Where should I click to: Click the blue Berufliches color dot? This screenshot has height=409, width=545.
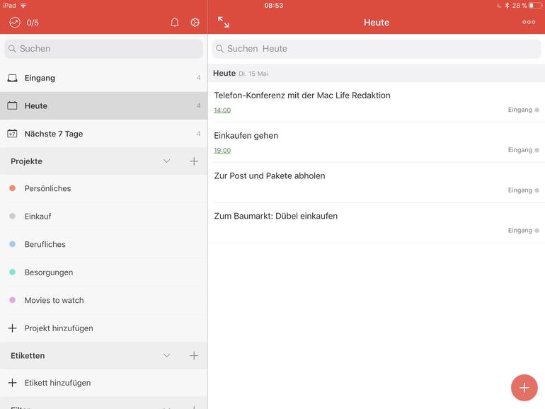(x=12, y=244)
